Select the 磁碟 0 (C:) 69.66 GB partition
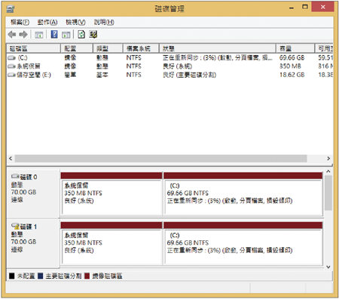Image resolution: width=339 pixels, height=299 pixels. coord(243,194)
